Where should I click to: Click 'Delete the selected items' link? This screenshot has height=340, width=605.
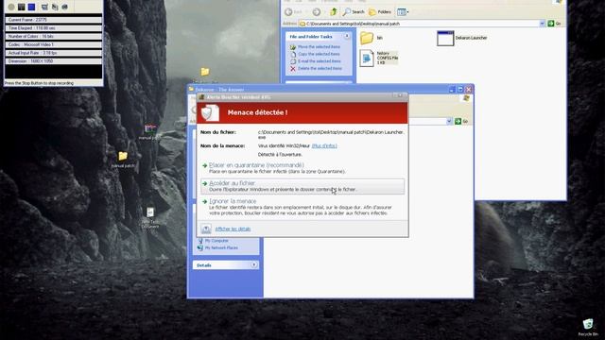click(320, 68)
